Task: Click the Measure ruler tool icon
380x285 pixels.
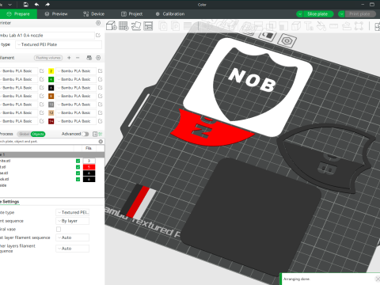Action: click(333, 26)
